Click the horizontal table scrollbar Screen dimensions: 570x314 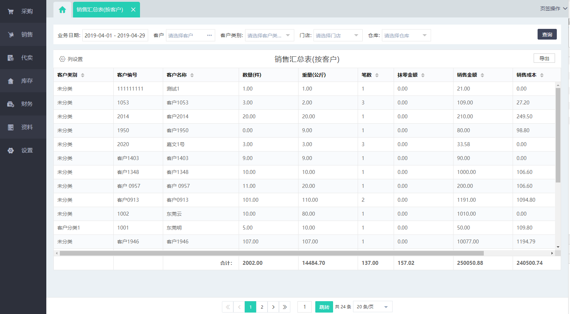click(x=271, y=253)
